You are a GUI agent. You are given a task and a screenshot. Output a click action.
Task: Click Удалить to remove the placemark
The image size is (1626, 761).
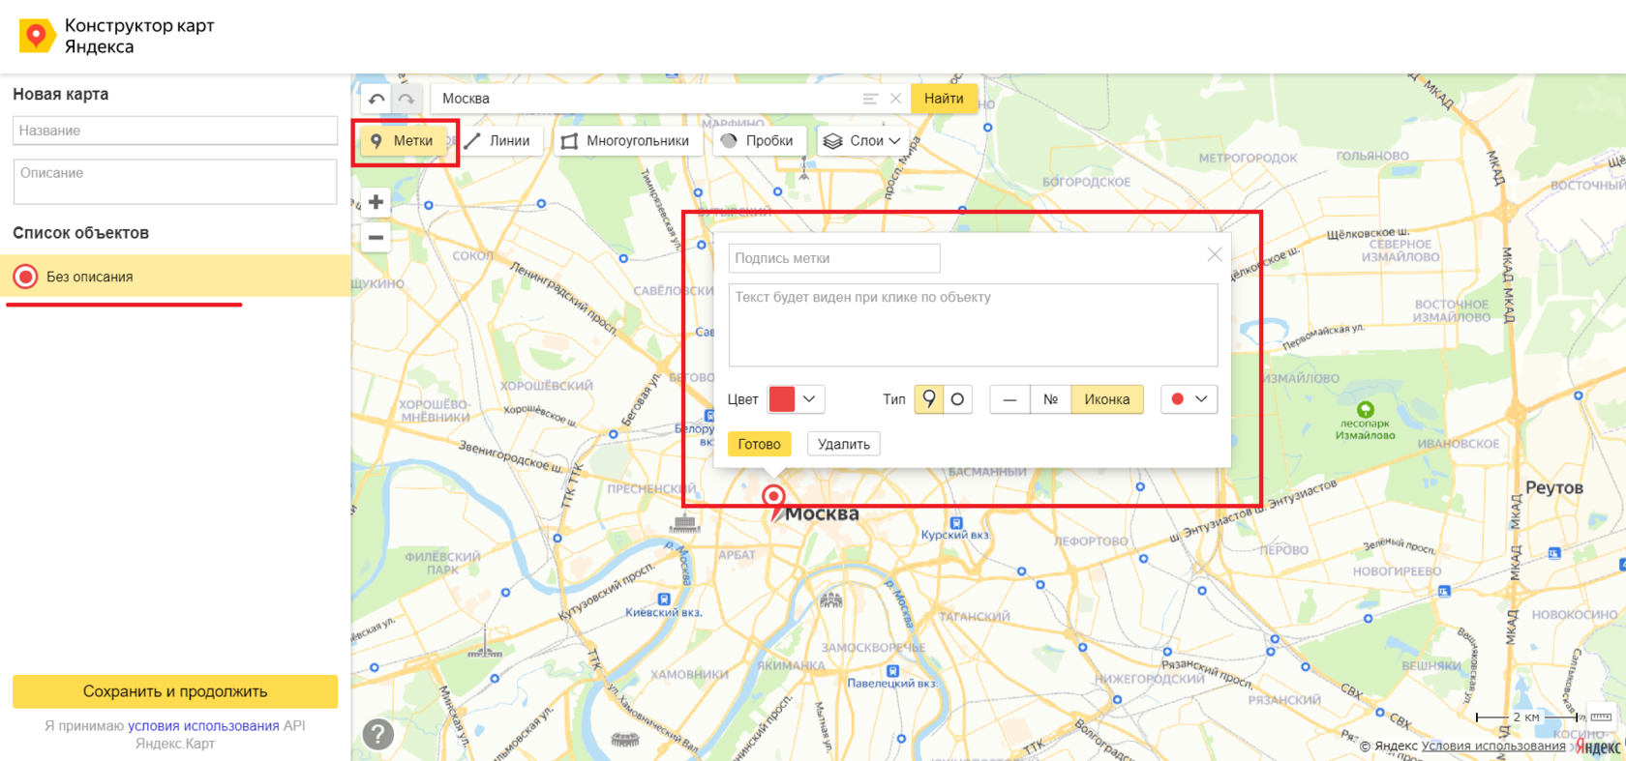pyautogui.click(x=844, y=444)
